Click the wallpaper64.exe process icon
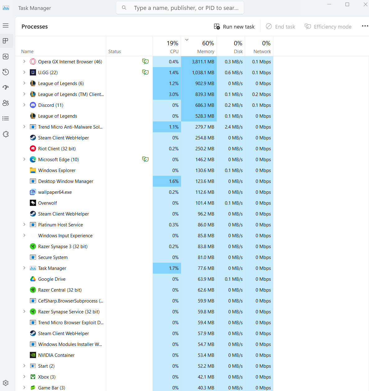This screenshot has height=391, width=369. tap(33, 192)
